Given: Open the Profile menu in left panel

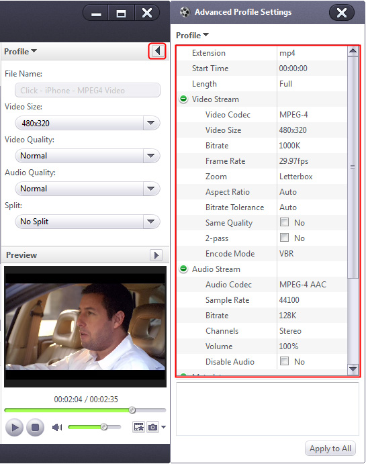Looking at the screenshot, I should (20, 52).
